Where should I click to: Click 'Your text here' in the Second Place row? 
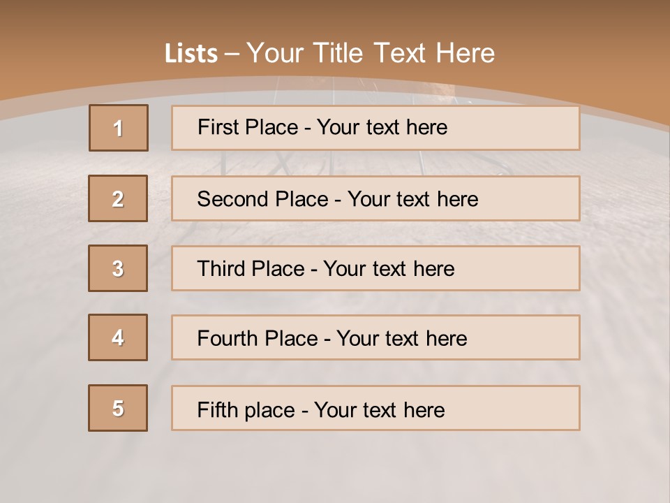[413, 199]
